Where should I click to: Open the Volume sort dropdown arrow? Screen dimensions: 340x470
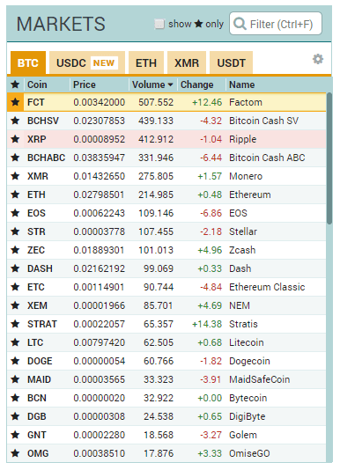(171, 84)
